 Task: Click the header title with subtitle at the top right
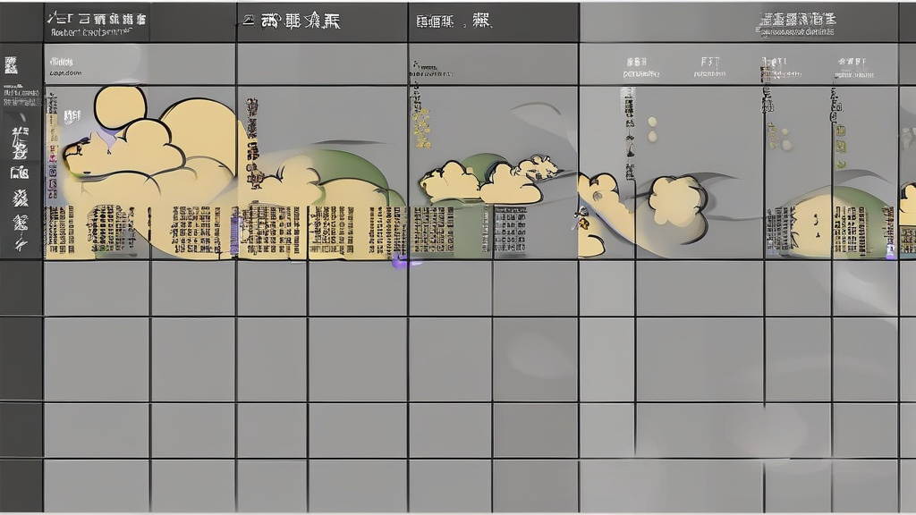click(x=795, y=23)
